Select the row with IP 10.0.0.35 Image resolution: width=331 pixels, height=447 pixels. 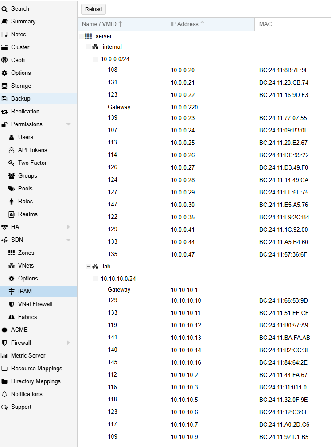point(183,217)
